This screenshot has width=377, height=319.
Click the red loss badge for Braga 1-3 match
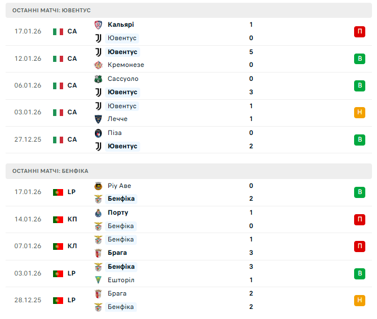(360, 246)
